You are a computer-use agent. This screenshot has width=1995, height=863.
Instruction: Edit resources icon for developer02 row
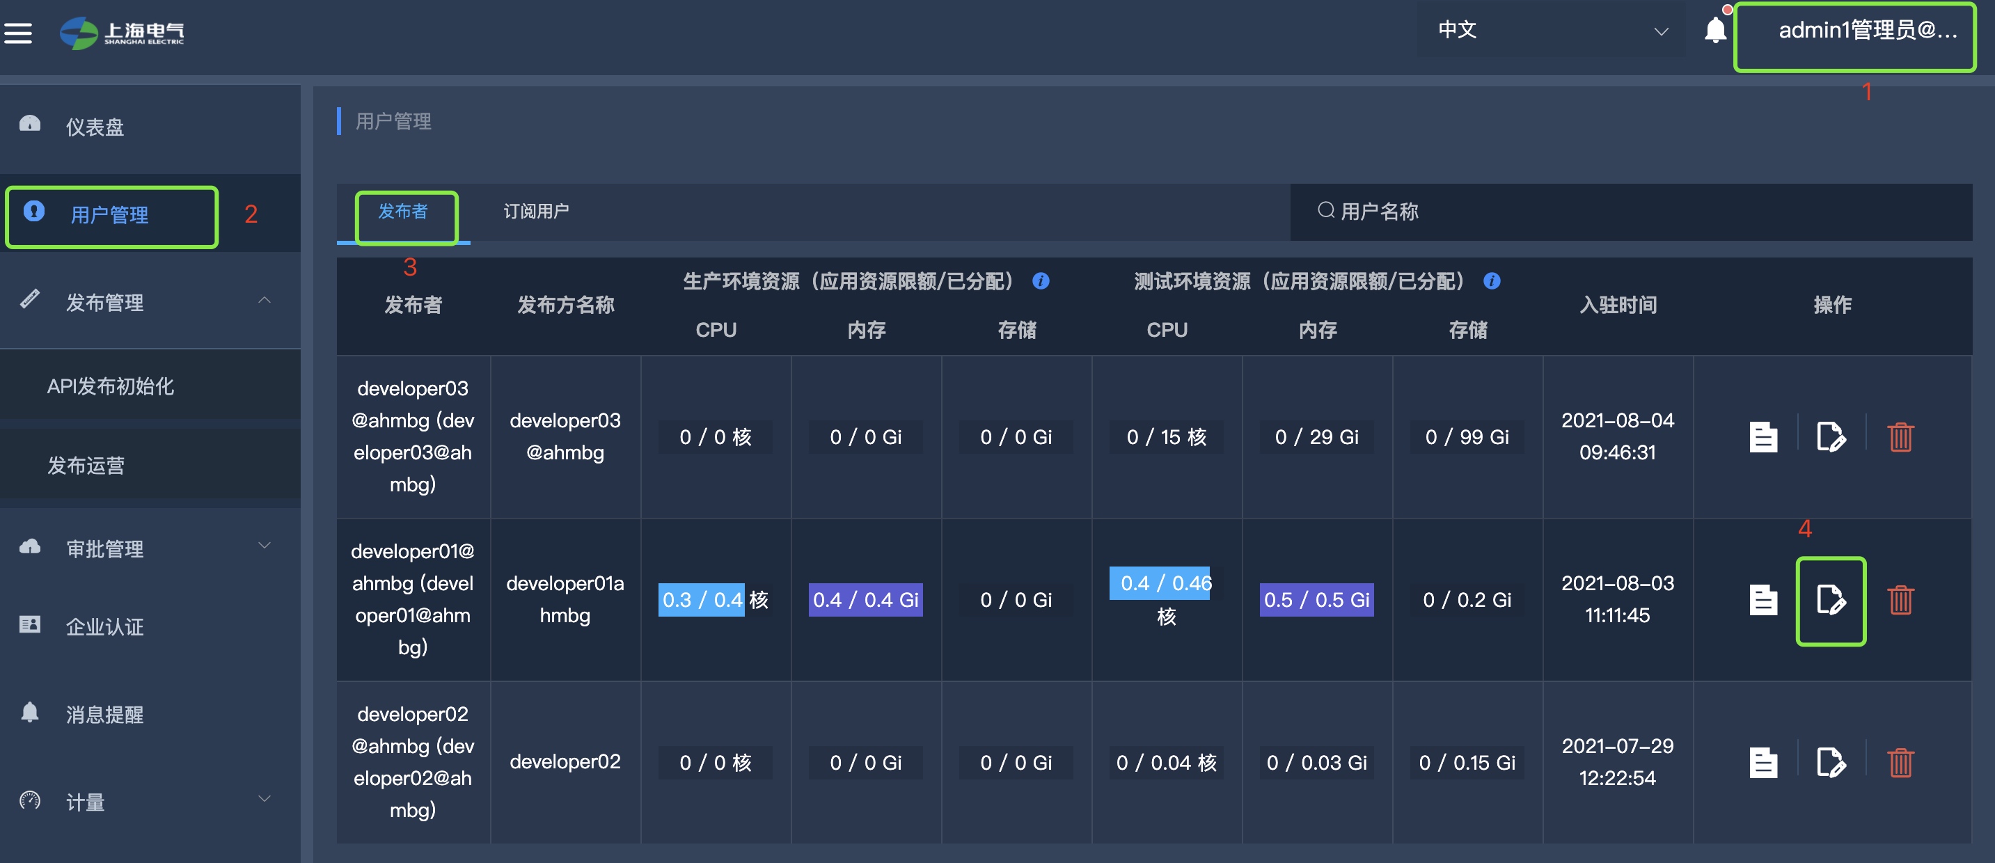point(1831,762)
